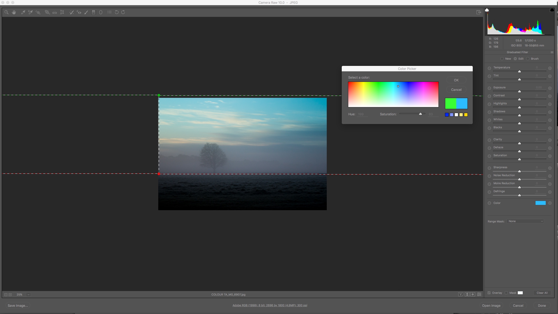Open workflow options link with Adobe RGB

coord(270,305)
